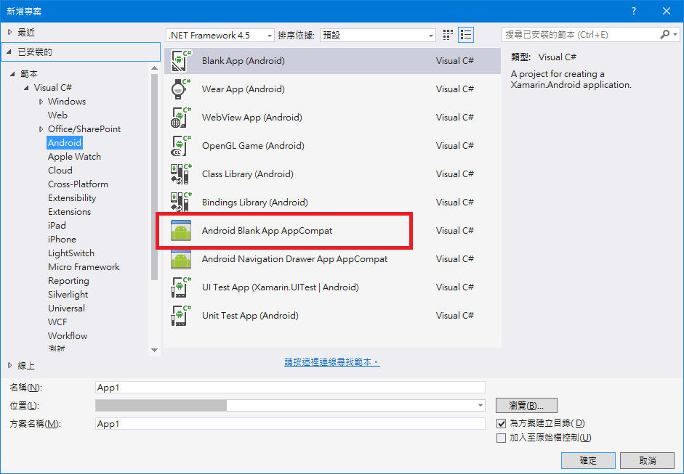
Task: Collapse the 已安裝的 section
Action: [9, 52]
